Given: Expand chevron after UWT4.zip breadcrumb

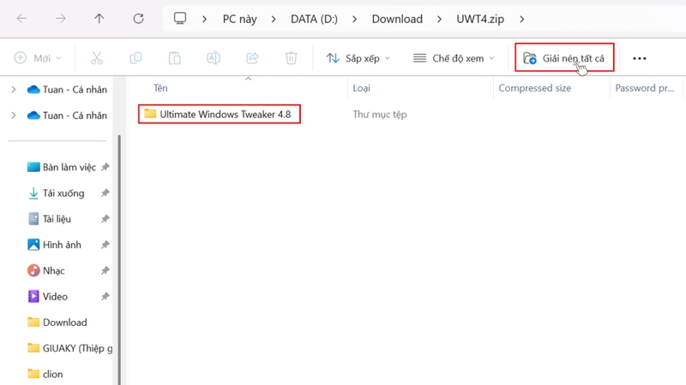Looking at the screenshot, I should [522, 19].
